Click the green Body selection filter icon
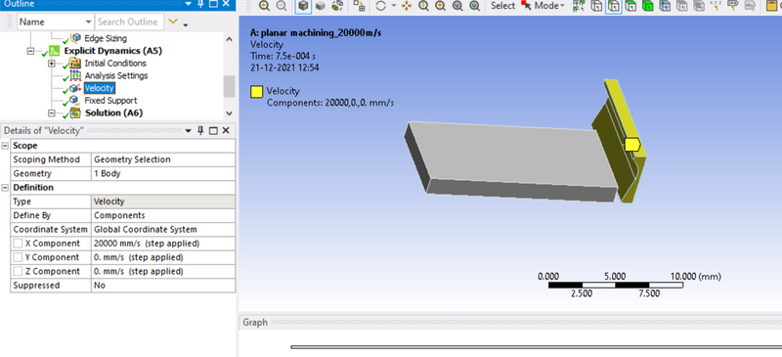 (647, 6)
